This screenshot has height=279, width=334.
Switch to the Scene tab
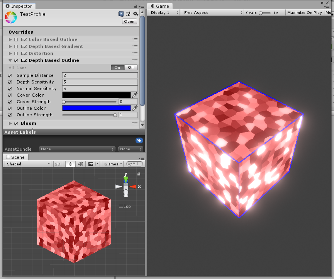[x=15, y=157]
